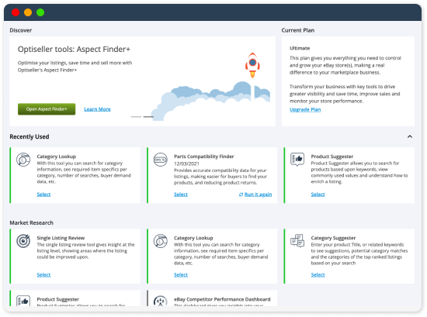Click the Category Lookup icon in Market Research

(160, 241)
